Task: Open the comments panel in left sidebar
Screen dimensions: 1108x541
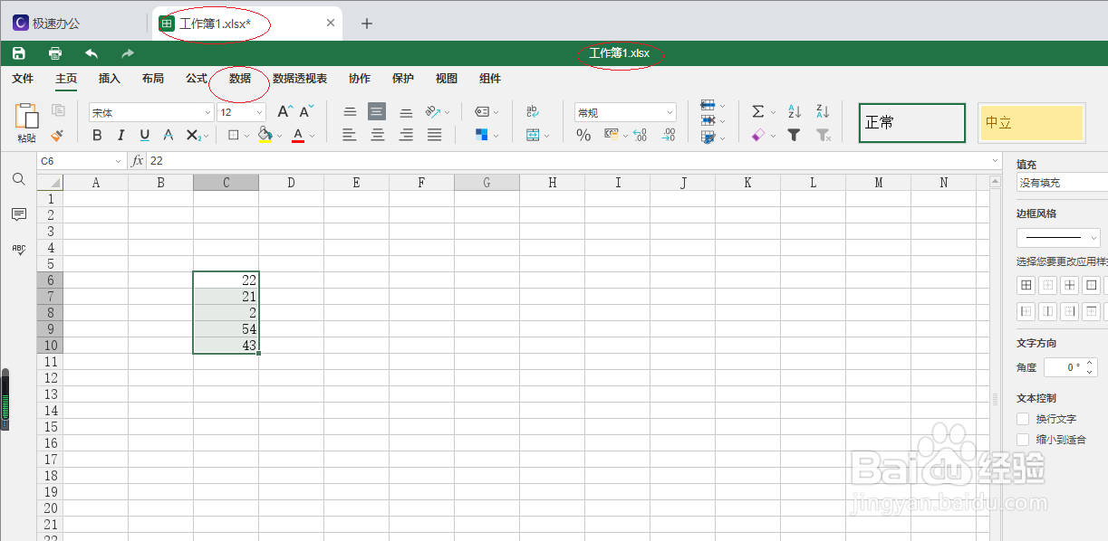Action: click(18, 215)
